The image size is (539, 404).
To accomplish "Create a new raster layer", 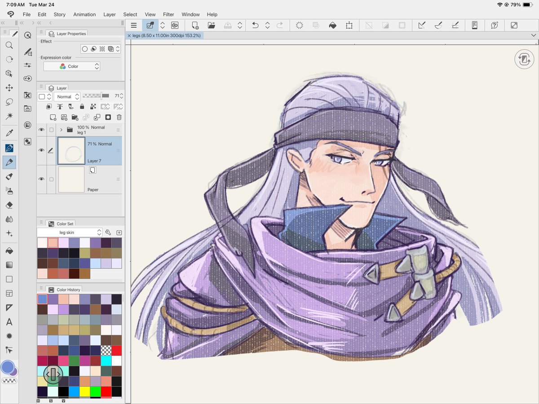I will (53, 117).
